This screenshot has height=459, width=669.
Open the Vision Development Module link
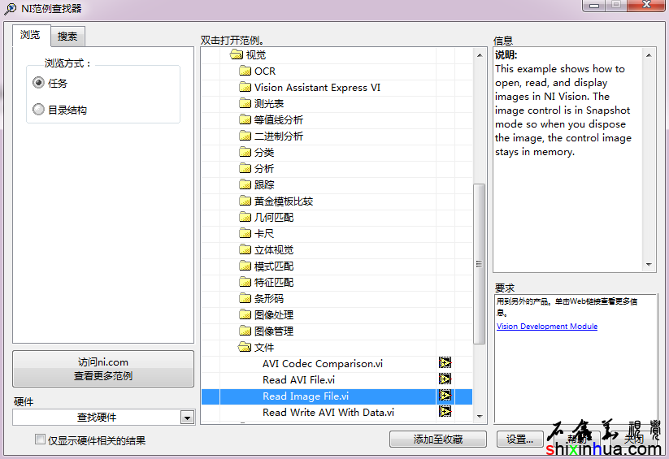[546, 327]
